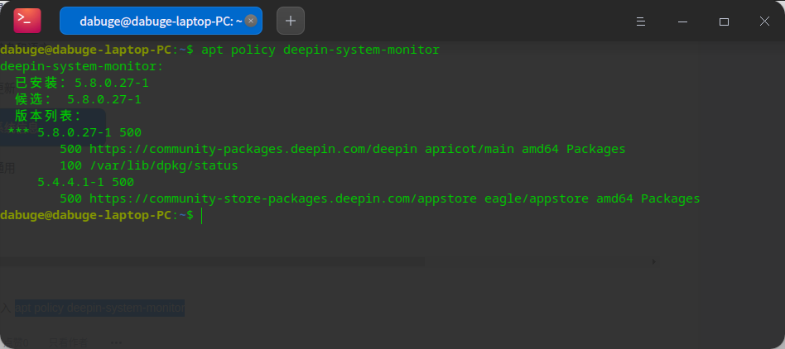Open the terminal hamburger menu
785x349 pixels.
640,21
